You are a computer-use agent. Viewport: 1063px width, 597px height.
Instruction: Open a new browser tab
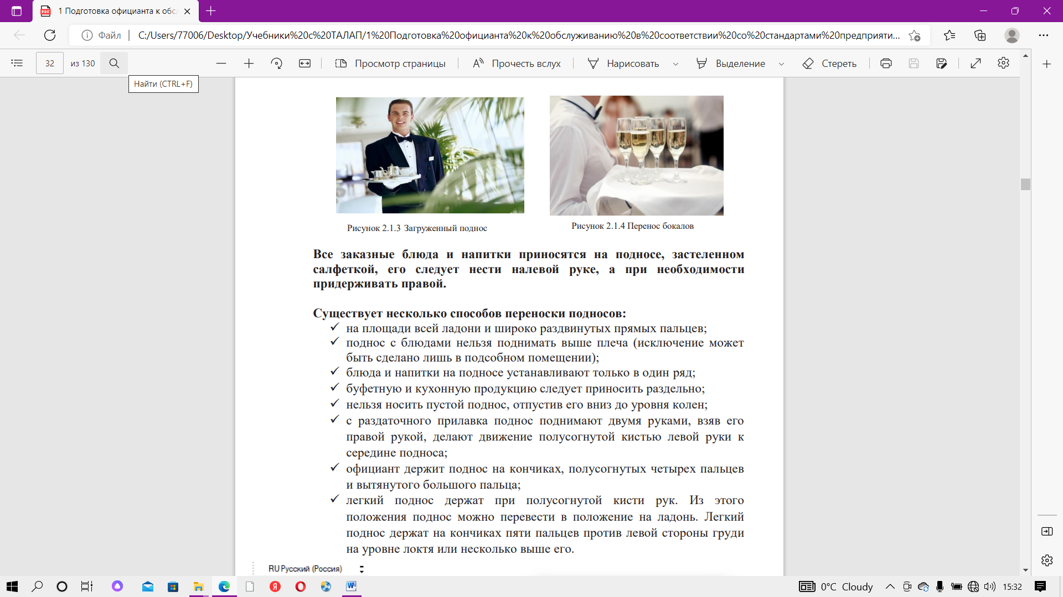tap(210, 11)
